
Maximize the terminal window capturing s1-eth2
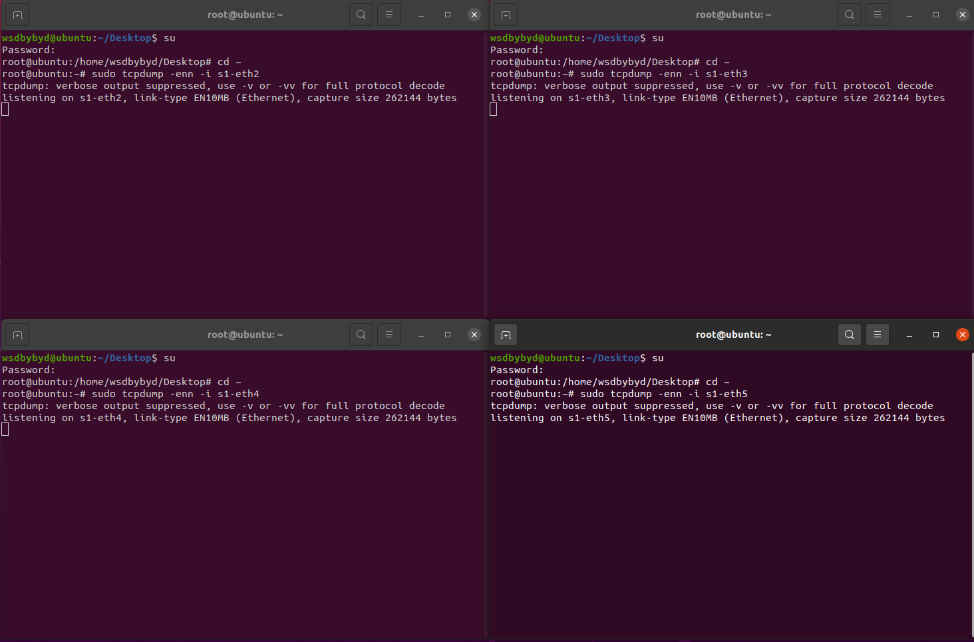point(448,15)
